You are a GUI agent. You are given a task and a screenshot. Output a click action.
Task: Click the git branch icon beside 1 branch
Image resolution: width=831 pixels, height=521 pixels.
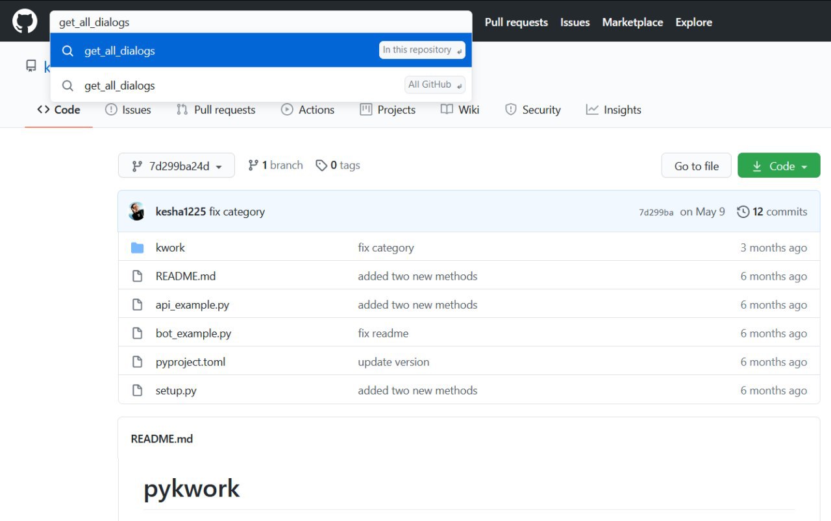pyautogui.click(x=253, y=165)
